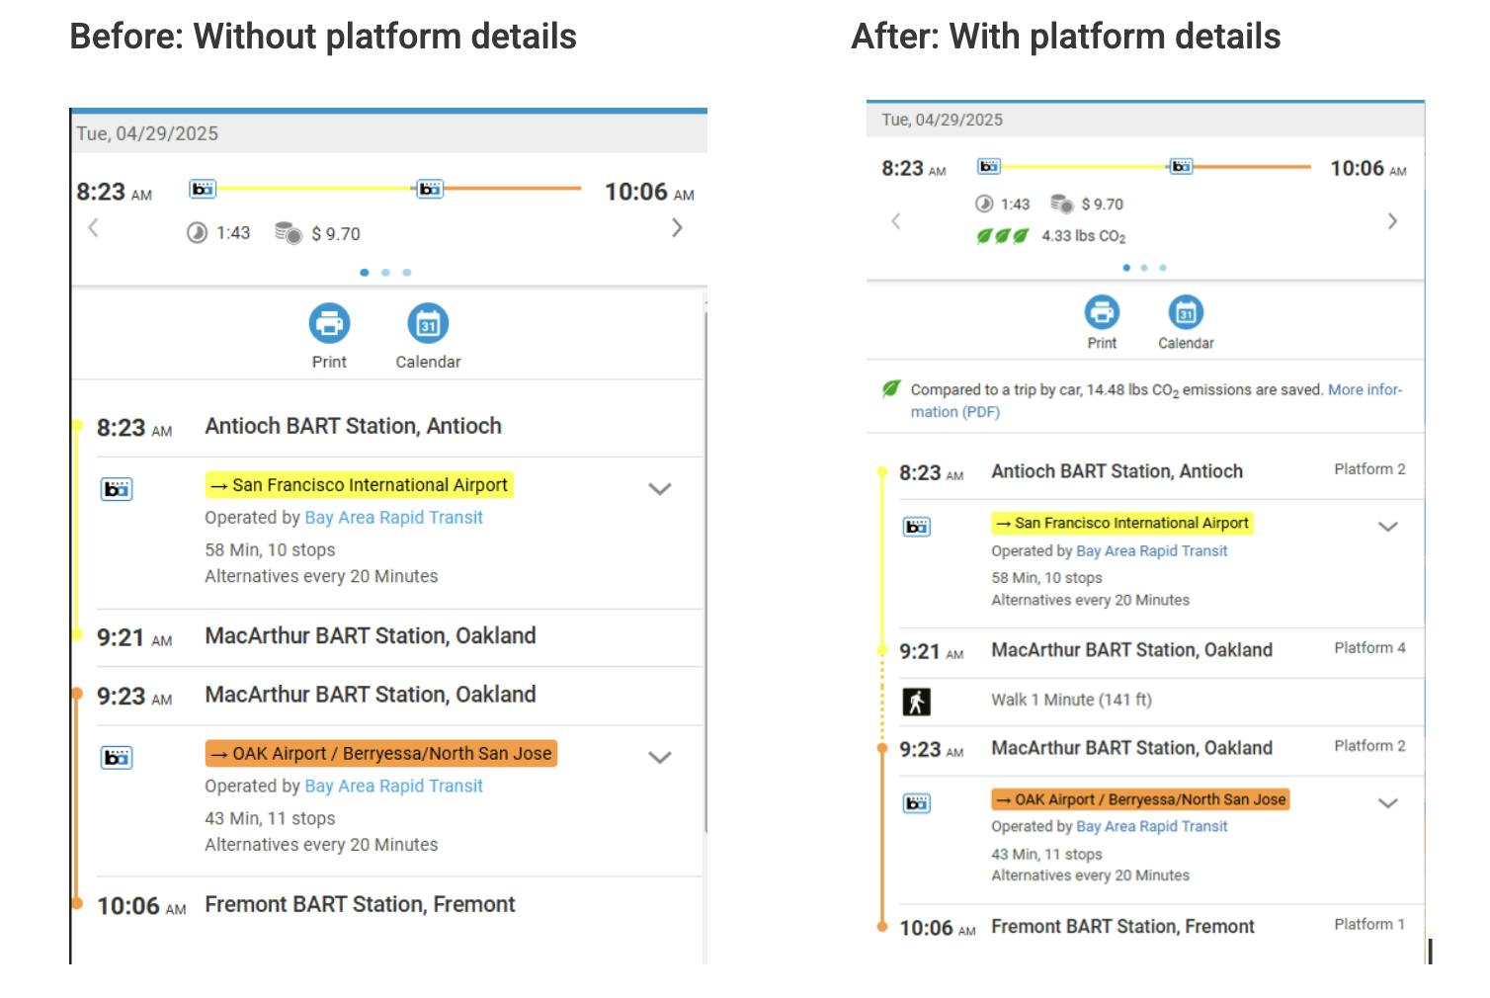Select the BART logo on the OAK Airport leg
This screenshot has width=1490, height=998.
[x=116, y=759]
